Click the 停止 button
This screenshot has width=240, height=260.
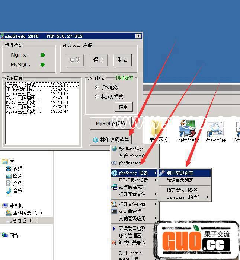pyautogui.click(x=99, y=60)
